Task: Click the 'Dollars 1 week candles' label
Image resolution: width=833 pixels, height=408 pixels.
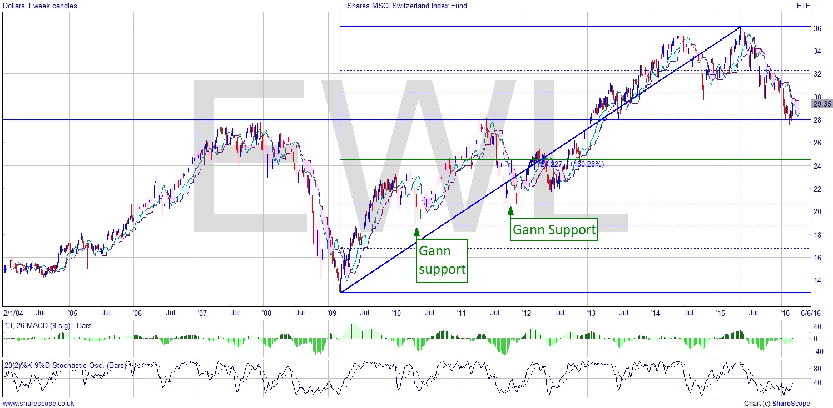Action: tap(39, 6)
